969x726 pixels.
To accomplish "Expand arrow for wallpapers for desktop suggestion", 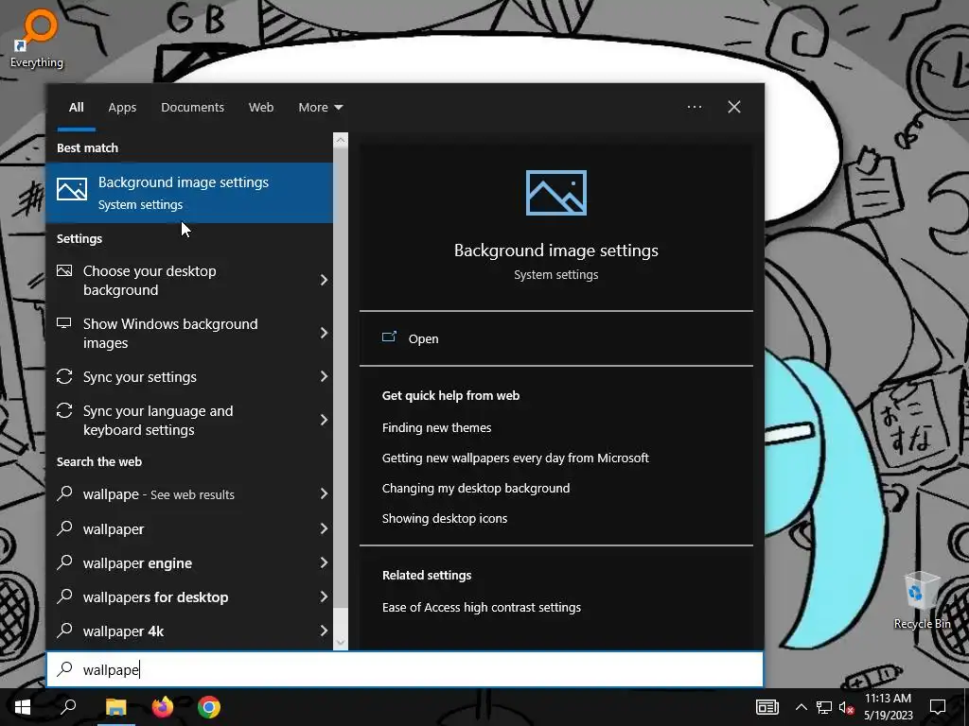I will [324, 596].
